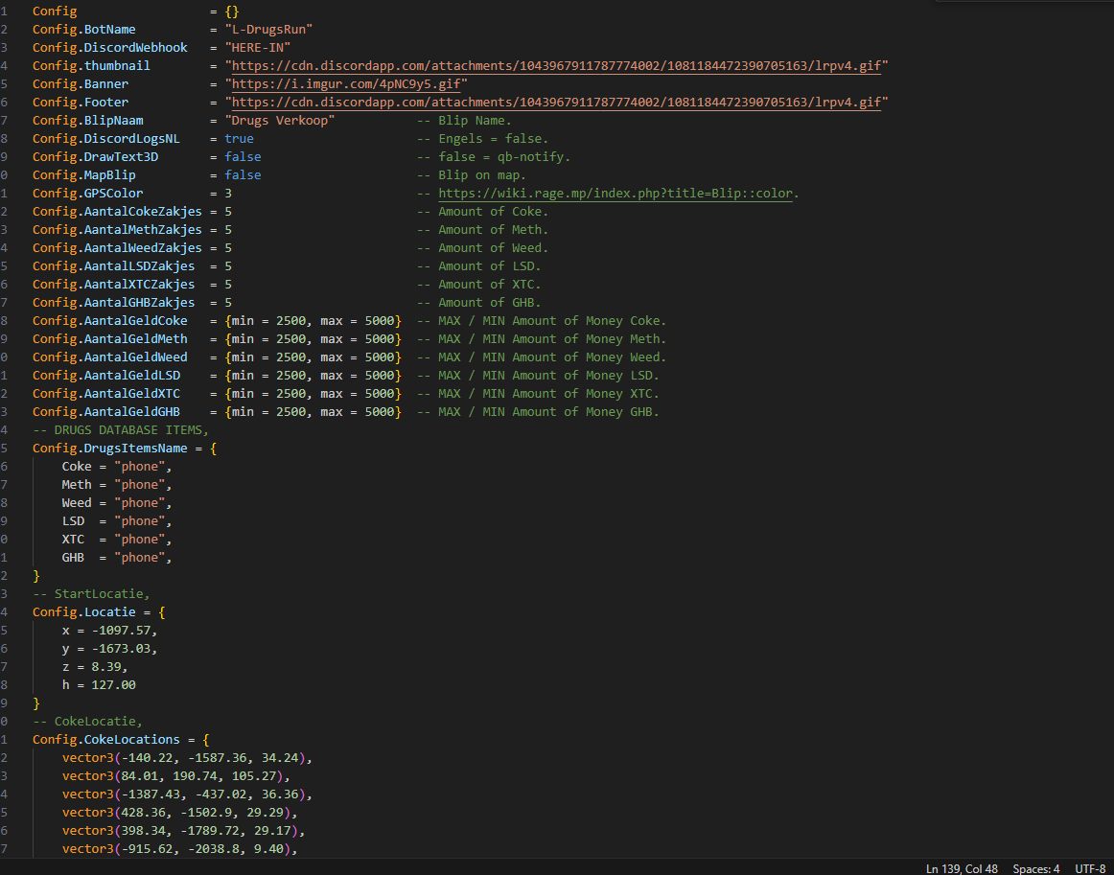Viewport: 1114px width, 875px height.
Task: Open the imgur Banner gif link
Action: [346, 84]
